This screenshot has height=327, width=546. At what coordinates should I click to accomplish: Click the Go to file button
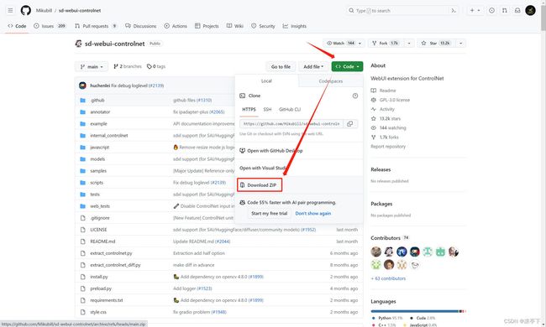coord(281,66)
